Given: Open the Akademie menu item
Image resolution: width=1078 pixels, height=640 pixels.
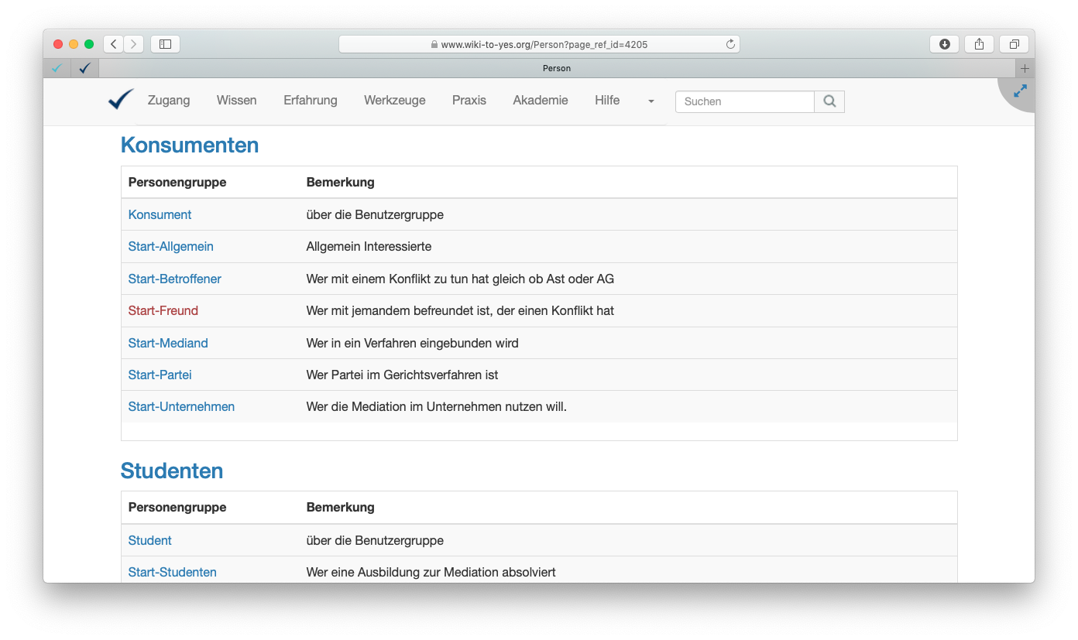Looking at the screenshot, I should click(x=540, y=101).
